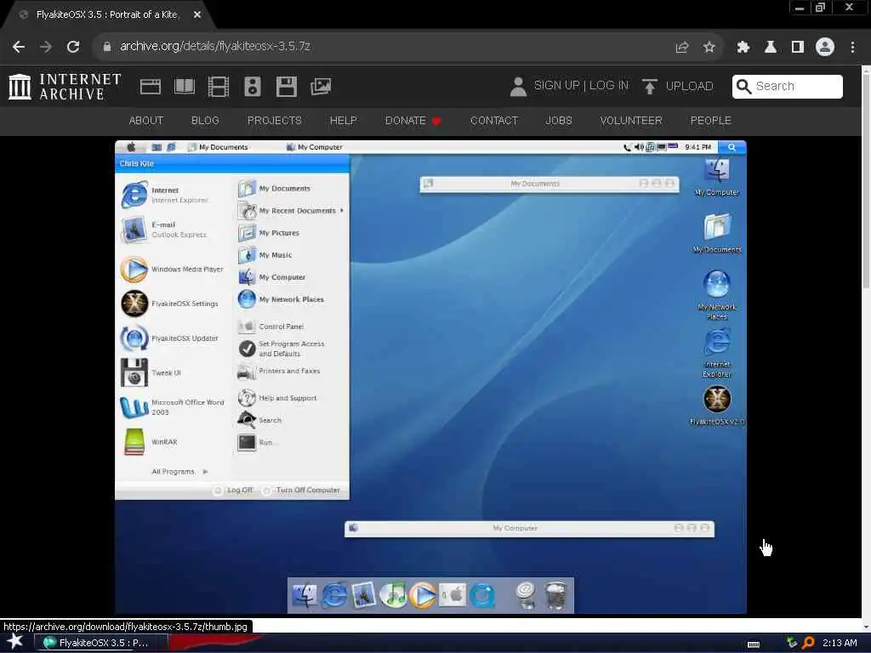Open the Chrome labs flask icon

(770, 48)
